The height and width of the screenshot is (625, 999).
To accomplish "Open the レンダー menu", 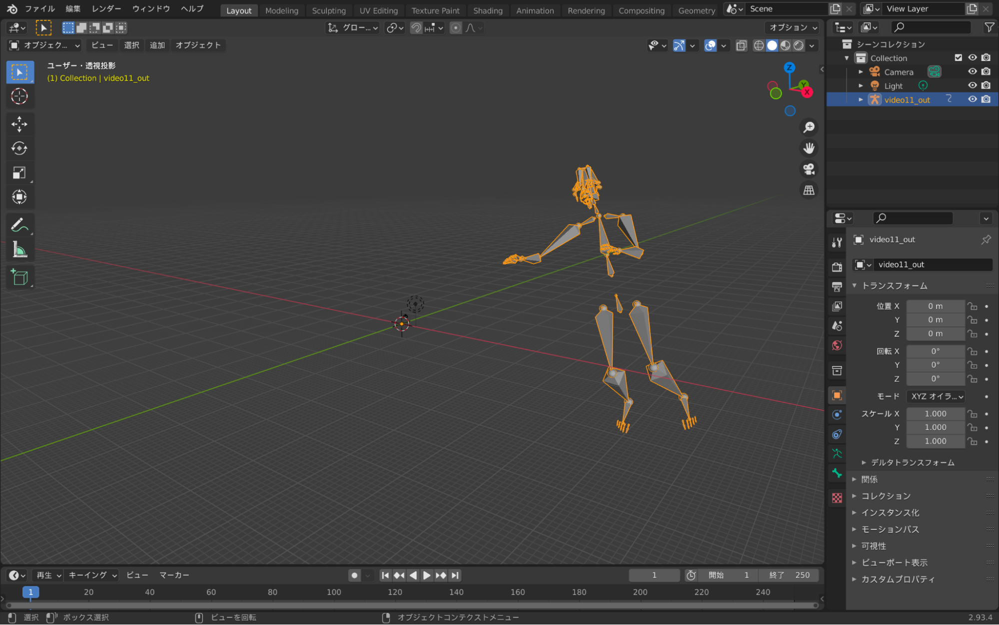I will tap(106, 9).
